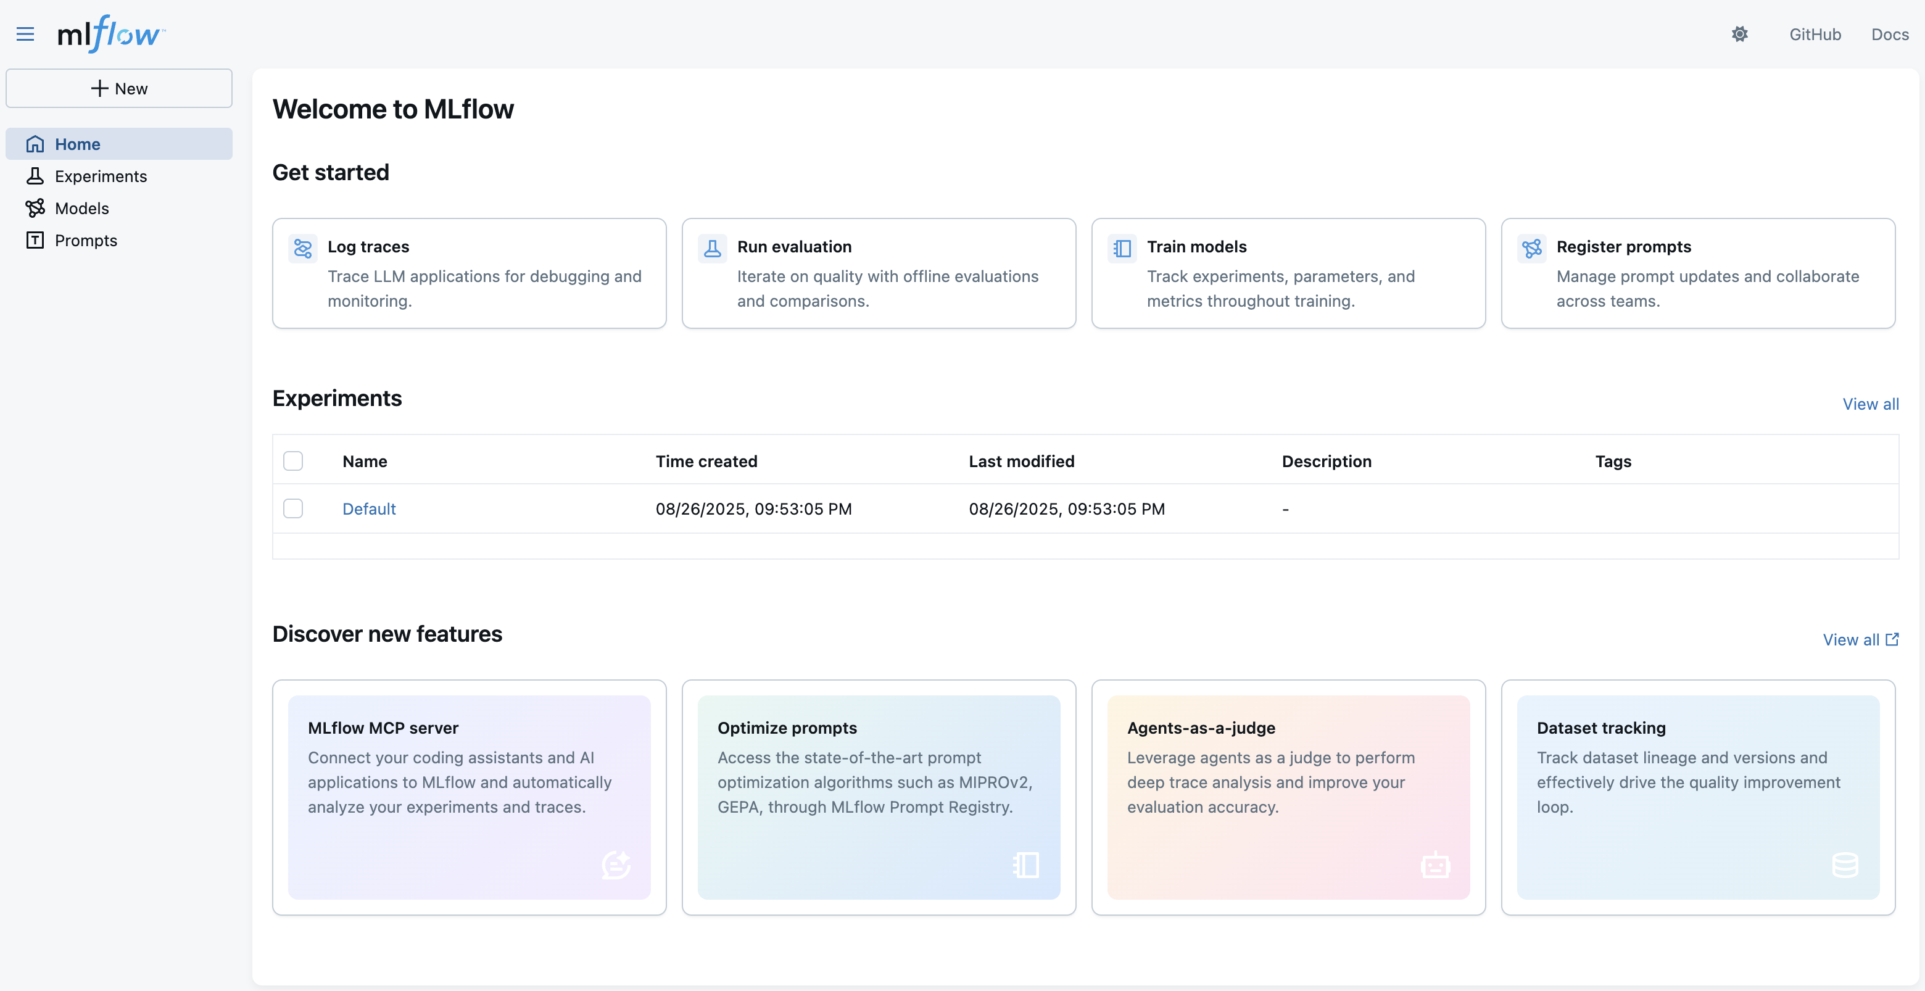Open Experiments from the sidebar
This screenshot has width=1925, height=991.
coord(101,176)
